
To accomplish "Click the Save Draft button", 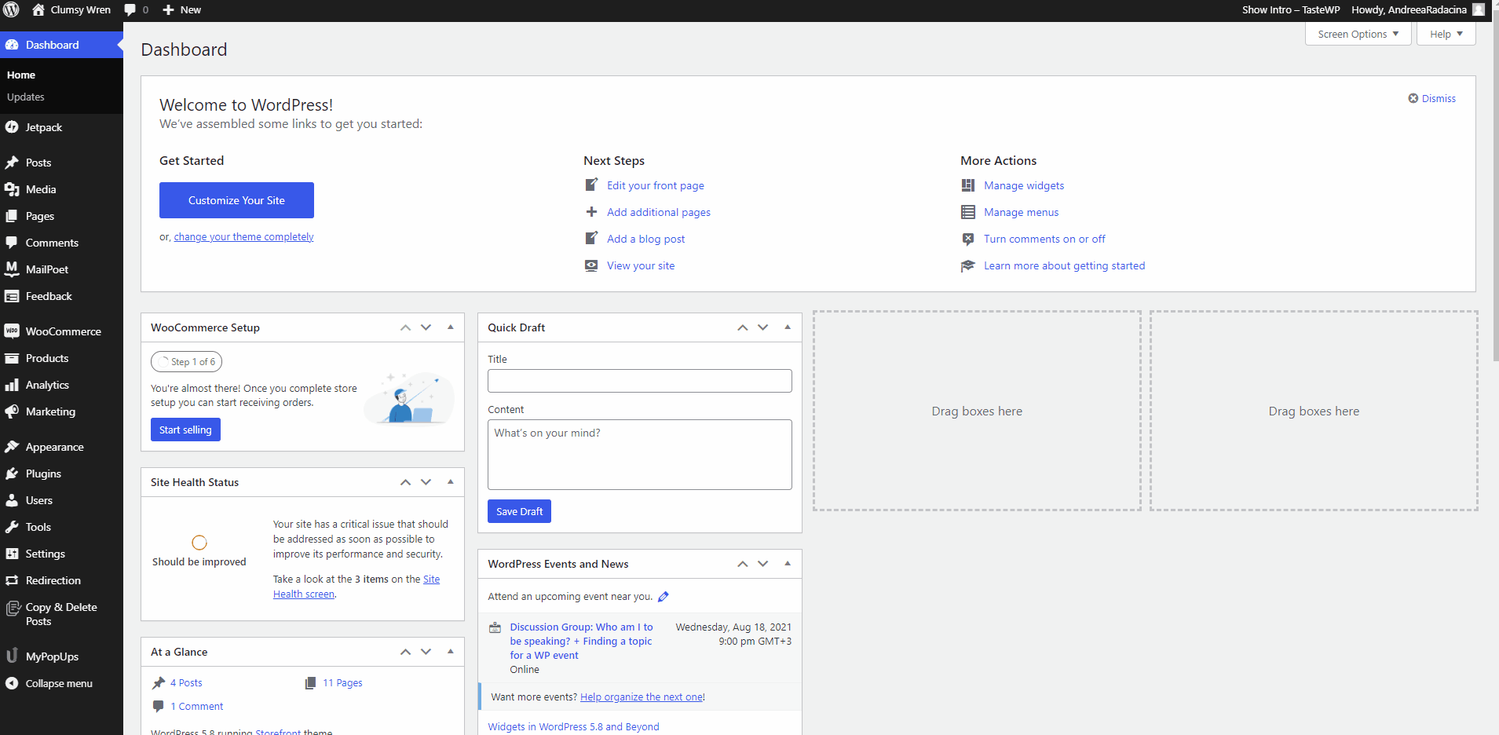I will point(519,511).
